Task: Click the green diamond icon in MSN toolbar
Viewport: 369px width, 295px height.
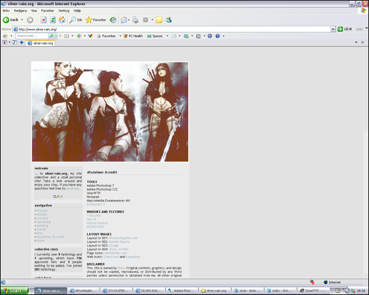Action: pyautogui.click(x=79, y=36)
